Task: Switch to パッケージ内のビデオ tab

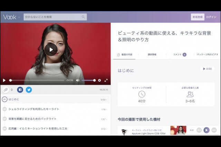Action: (207, 55)
